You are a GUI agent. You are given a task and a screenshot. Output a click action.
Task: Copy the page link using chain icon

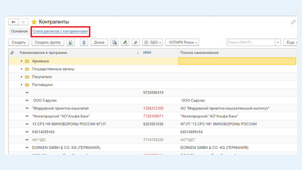point(293,22)
